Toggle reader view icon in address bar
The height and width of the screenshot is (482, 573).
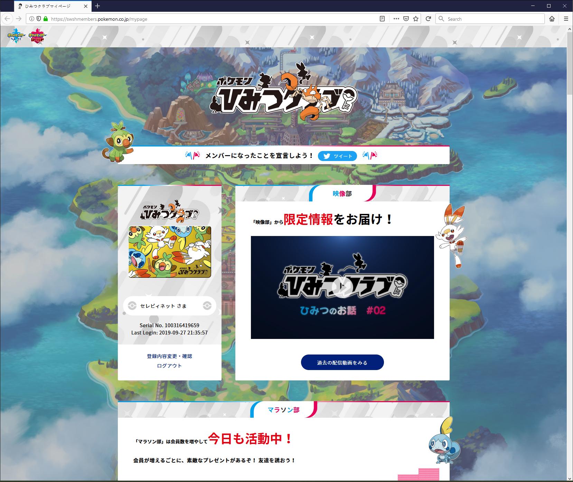point(382,19)
